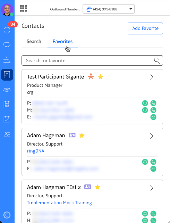Open the team group icon in sidebar

click(7, 90)
